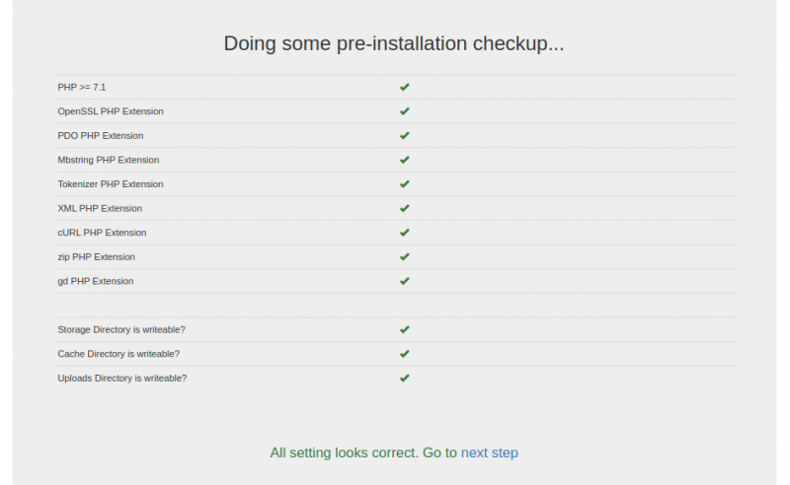This screenshot has width=790, height=485.
Task: Go to the next step link
Action: pos(489,453)
